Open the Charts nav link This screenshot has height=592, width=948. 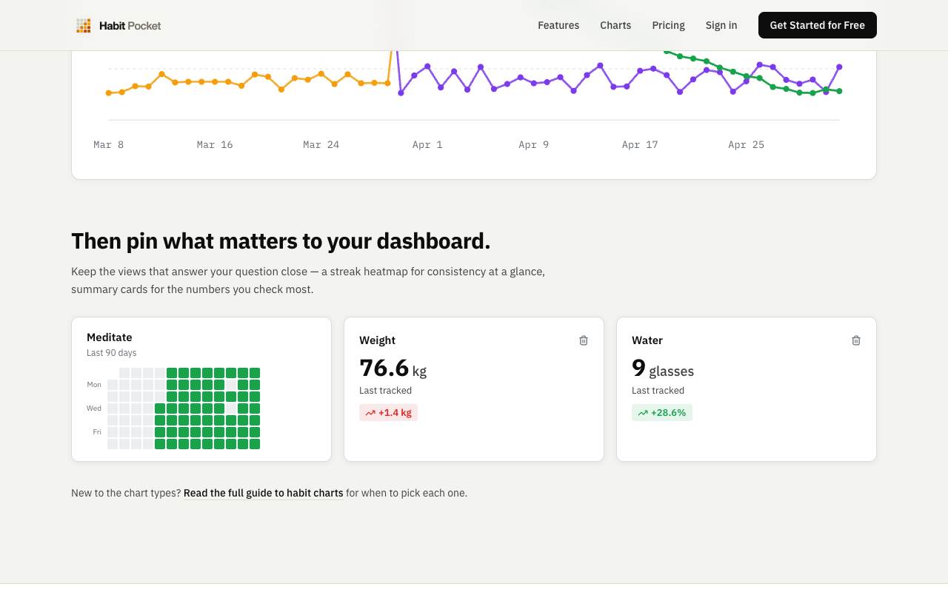coord(615,25)
